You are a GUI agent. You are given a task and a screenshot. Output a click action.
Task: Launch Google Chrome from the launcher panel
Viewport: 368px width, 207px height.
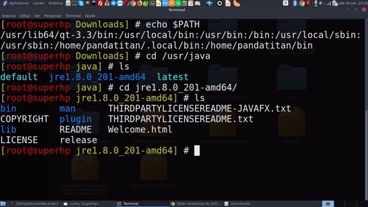click(133, 3)
